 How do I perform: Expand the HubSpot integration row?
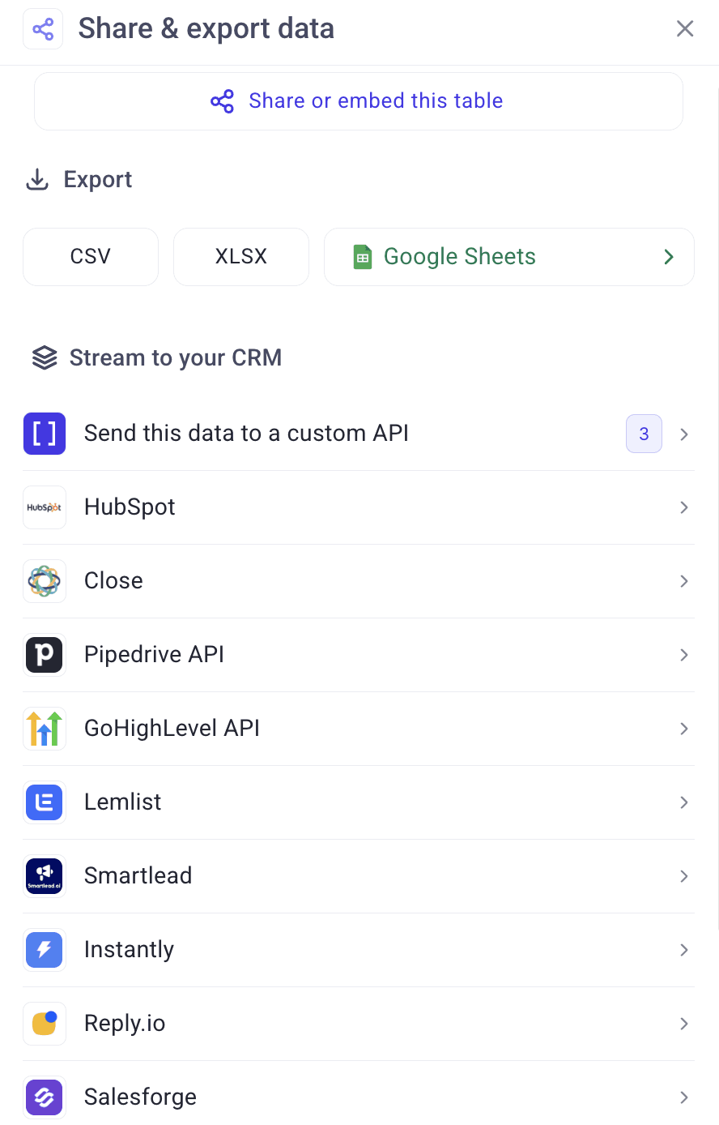coord(683,507)
